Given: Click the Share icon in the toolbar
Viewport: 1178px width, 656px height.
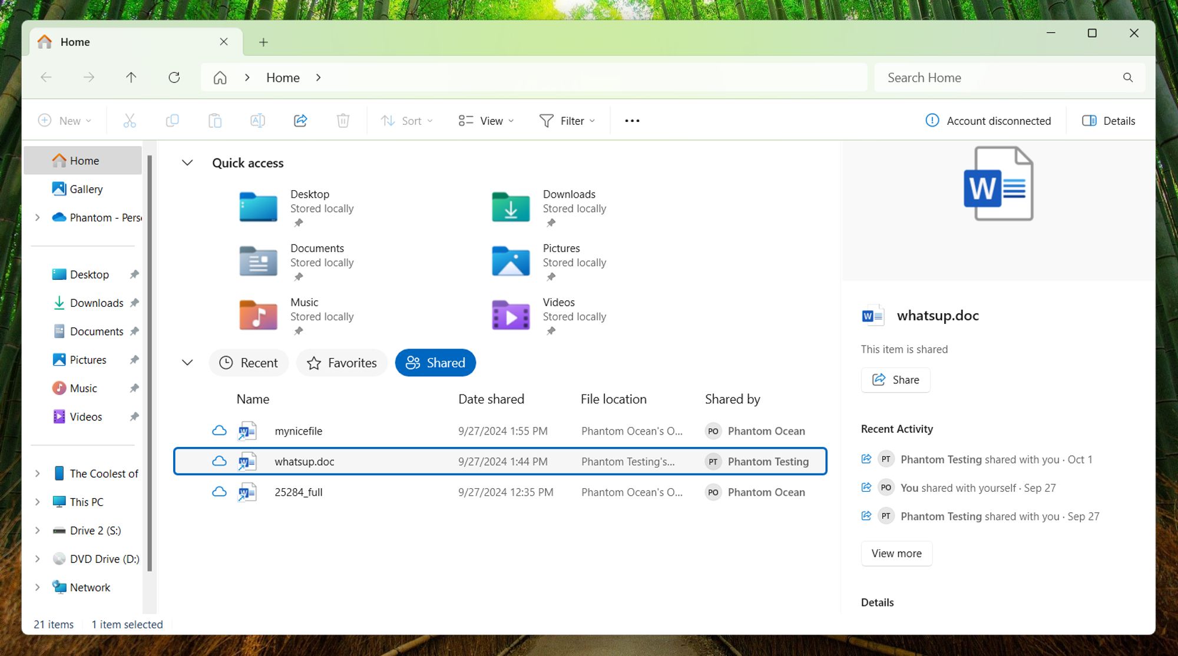Looking at the screenshot, I should tap(300, 121).
